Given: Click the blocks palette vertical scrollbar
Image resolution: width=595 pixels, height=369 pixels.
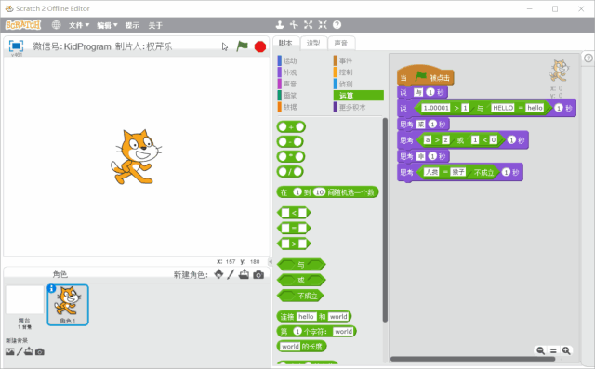Looking at the screenshot, I should pyautogui.click(x=385, y=220).
